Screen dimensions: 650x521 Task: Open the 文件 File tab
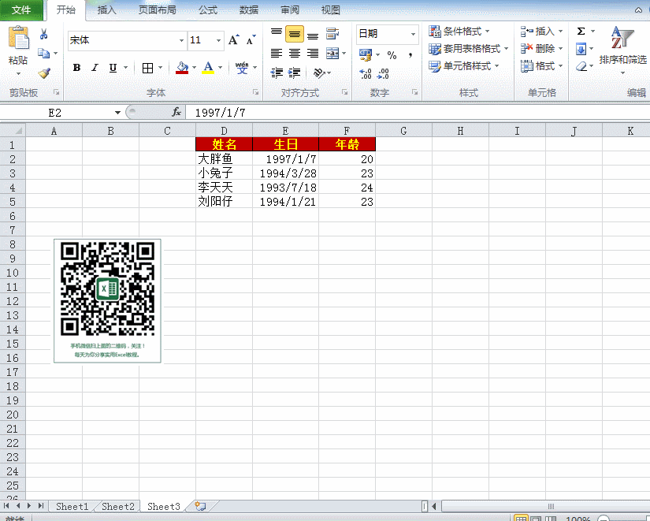pos(21,10)
